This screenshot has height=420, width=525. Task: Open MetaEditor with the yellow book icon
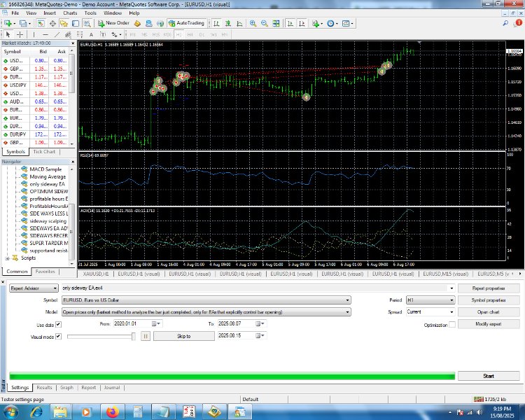tap(137, 23)
